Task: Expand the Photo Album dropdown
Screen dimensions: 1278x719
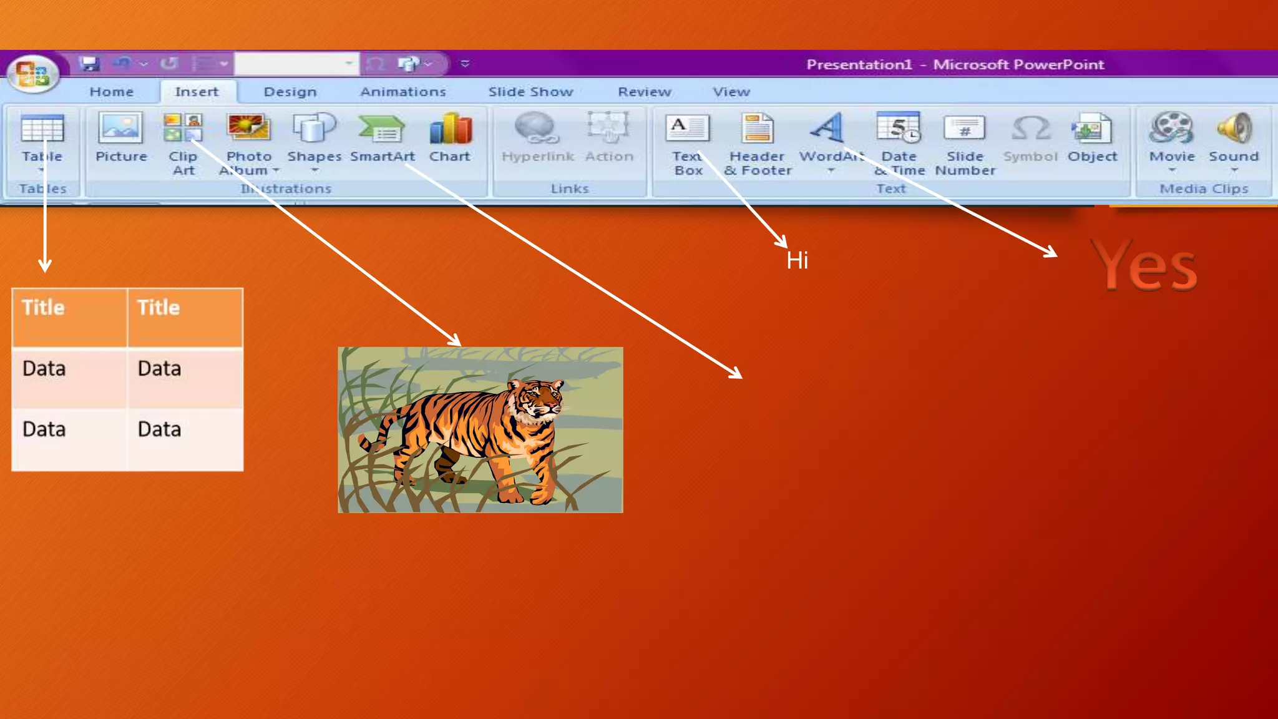Action: [x=276, y=170]
